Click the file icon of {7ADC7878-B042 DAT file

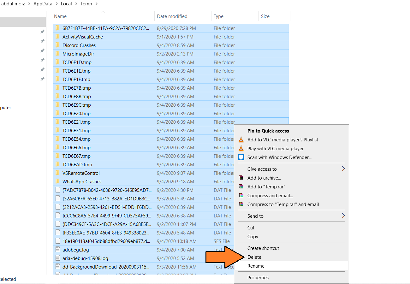coord(57,190)
